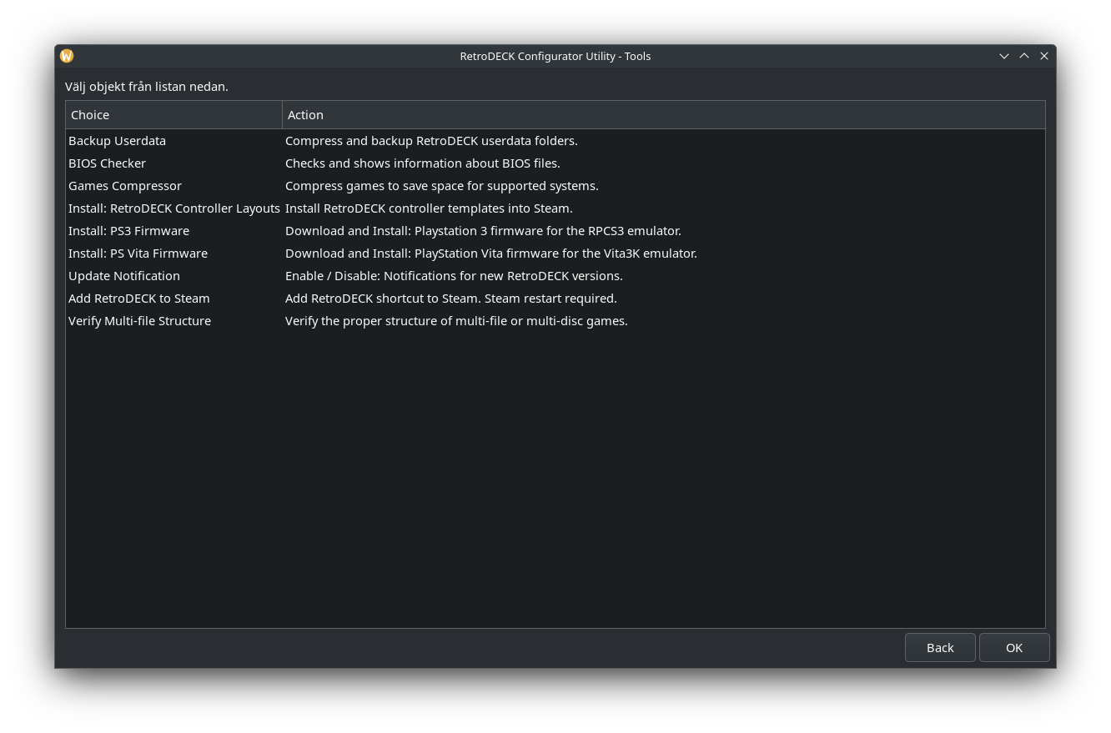Choose Install: PS Vita Firmware

pos(138,254)
